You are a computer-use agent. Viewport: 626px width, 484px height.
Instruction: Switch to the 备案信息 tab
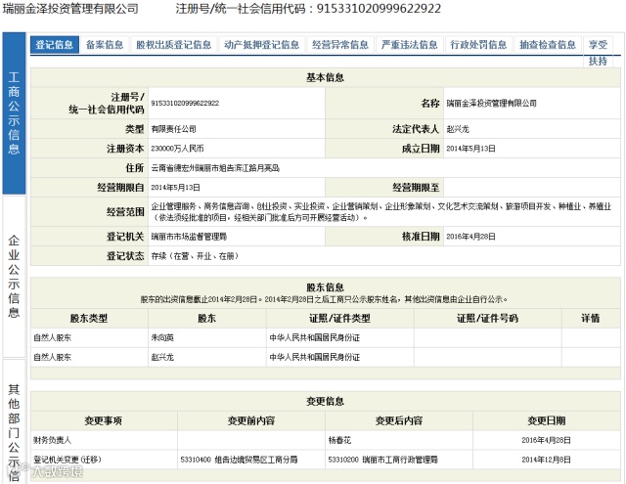105,45
